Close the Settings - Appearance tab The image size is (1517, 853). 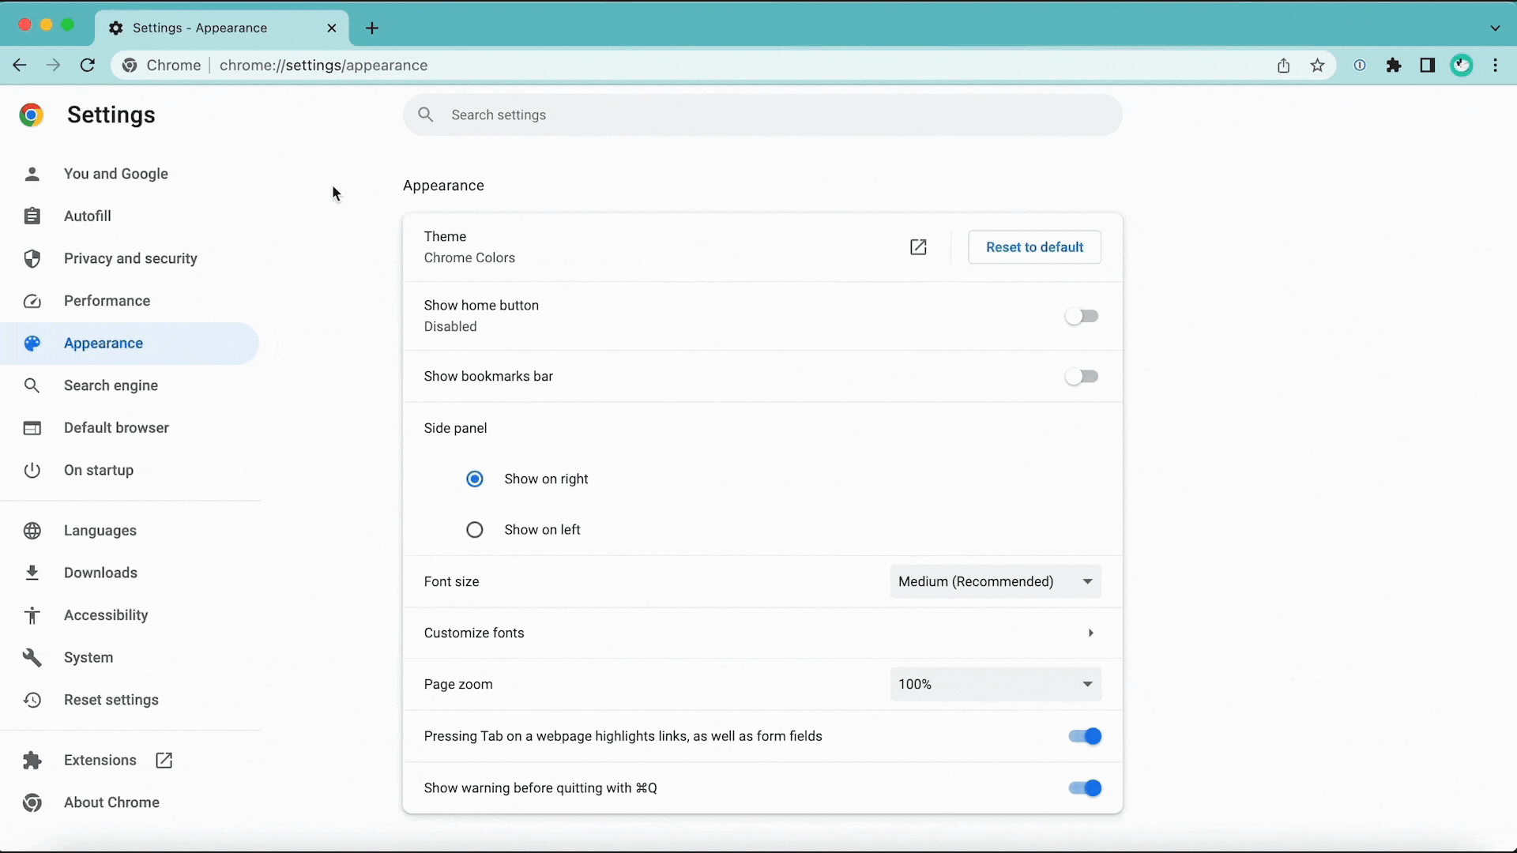(332, 28)
